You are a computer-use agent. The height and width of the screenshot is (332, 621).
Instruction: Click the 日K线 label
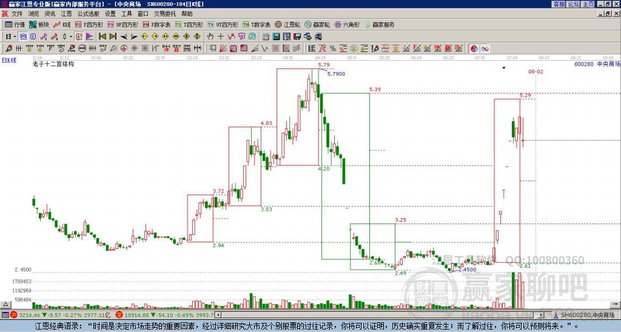[x=9, y=61]
